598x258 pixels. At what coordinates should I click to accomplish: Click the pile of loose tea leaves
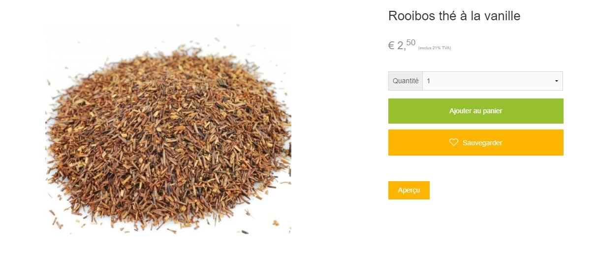(x=168, y=138)
